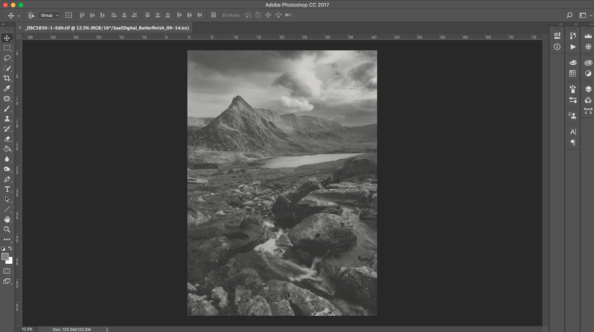Select the Line tool
594x332 pixels.
7,209
